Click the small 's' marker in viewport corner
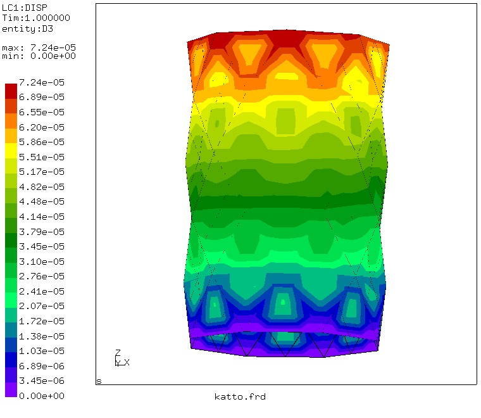The height and width of the screenshot is (418, 481). pos(99,381)
